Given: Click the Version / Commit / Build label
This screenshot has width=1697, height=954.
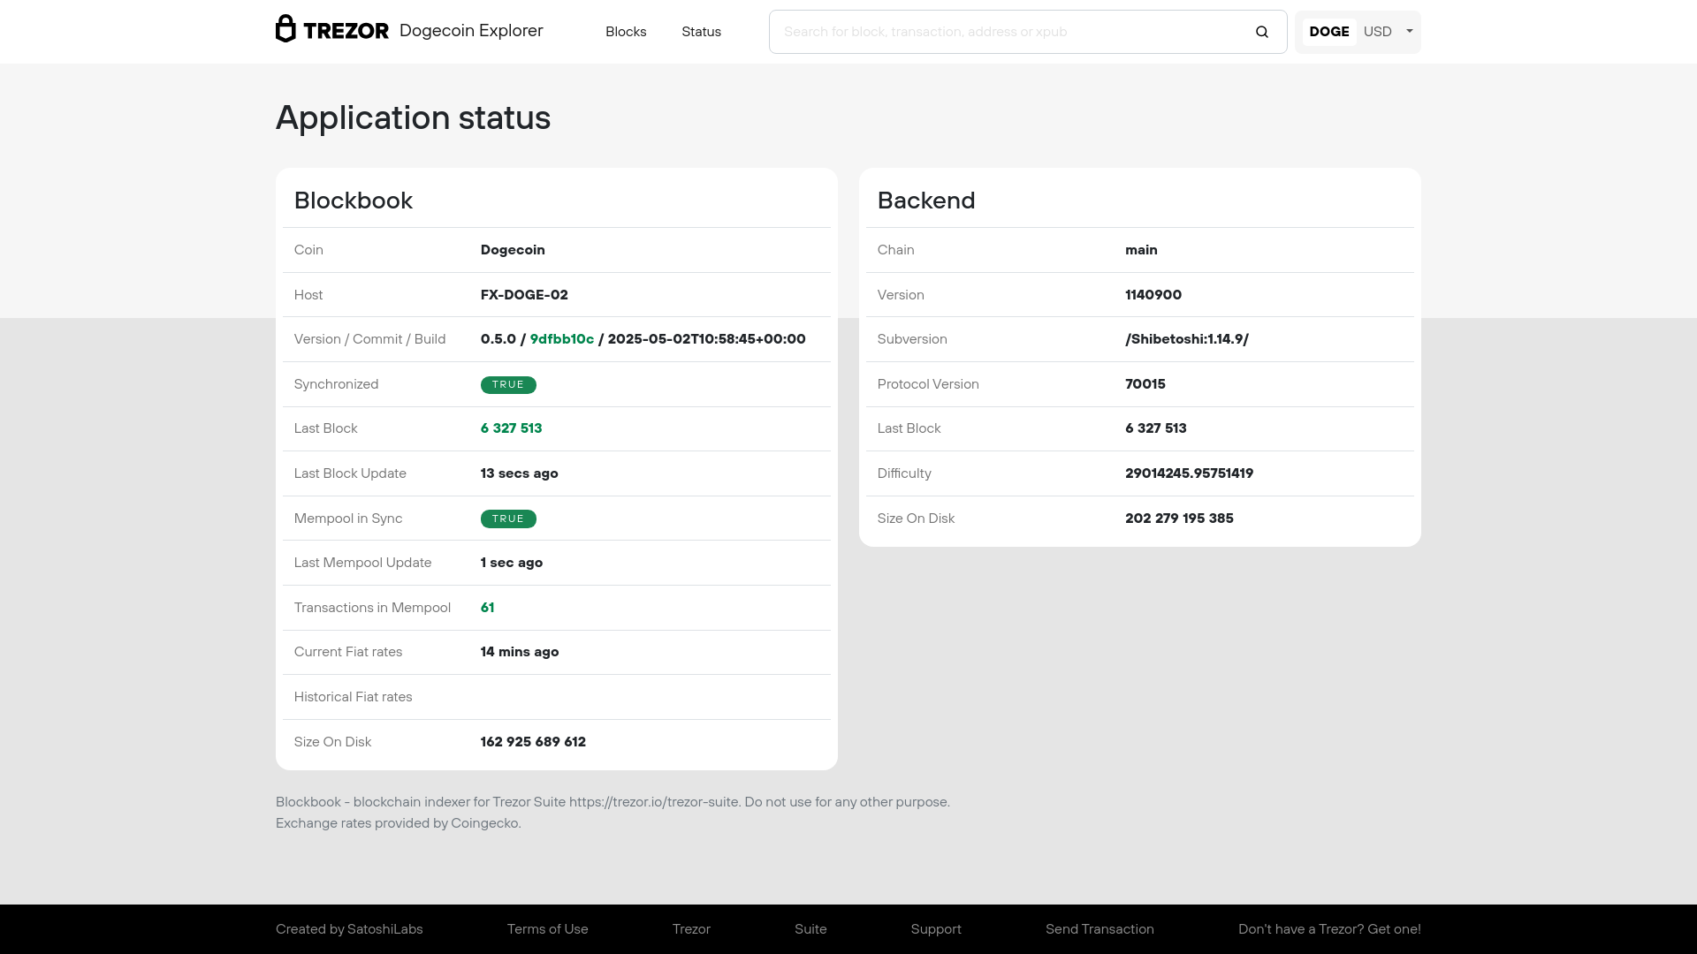Looking at the screenshot, I should tap(369, 339).
